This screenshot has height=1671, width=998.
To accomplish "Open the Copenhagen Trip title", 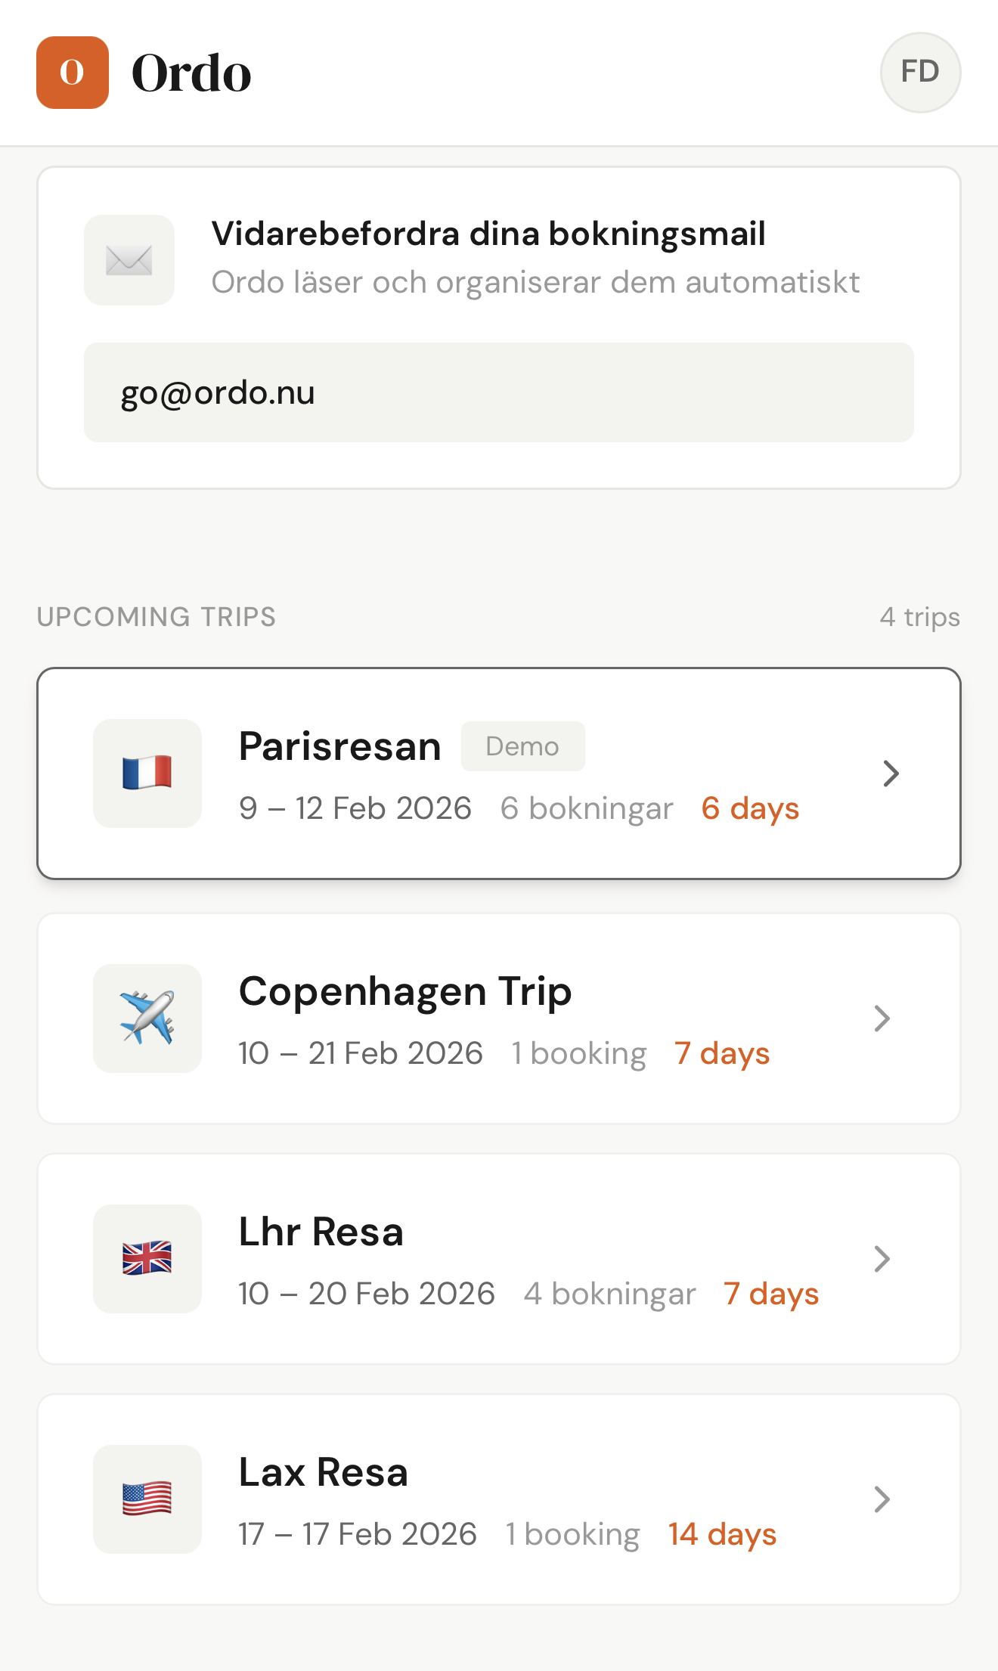I will coord(405,991).
